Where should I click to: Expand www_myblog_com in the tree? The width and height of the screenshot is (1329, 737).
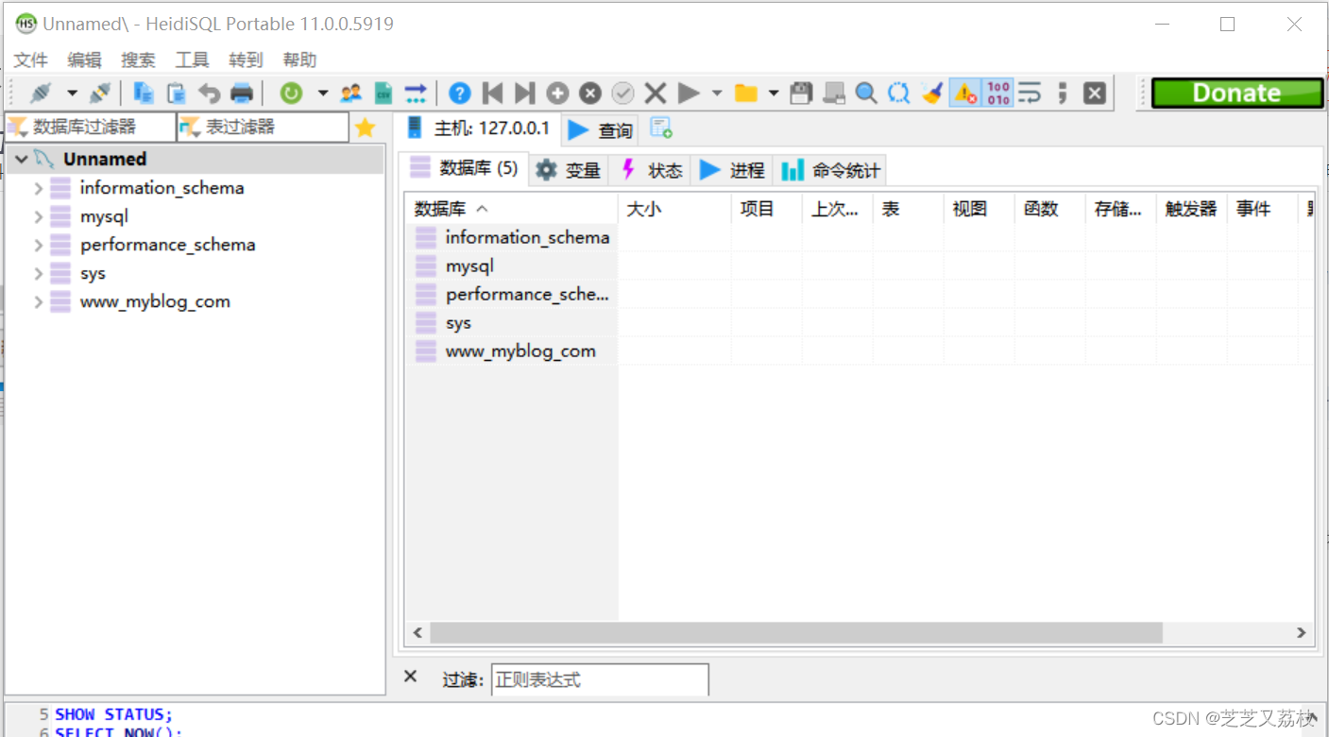click(x=39, y=301)
